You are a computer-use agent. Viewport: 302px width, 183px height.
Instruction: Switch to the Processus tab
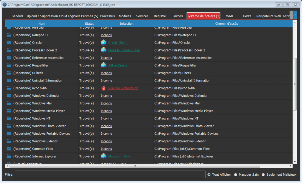point(107,16)
